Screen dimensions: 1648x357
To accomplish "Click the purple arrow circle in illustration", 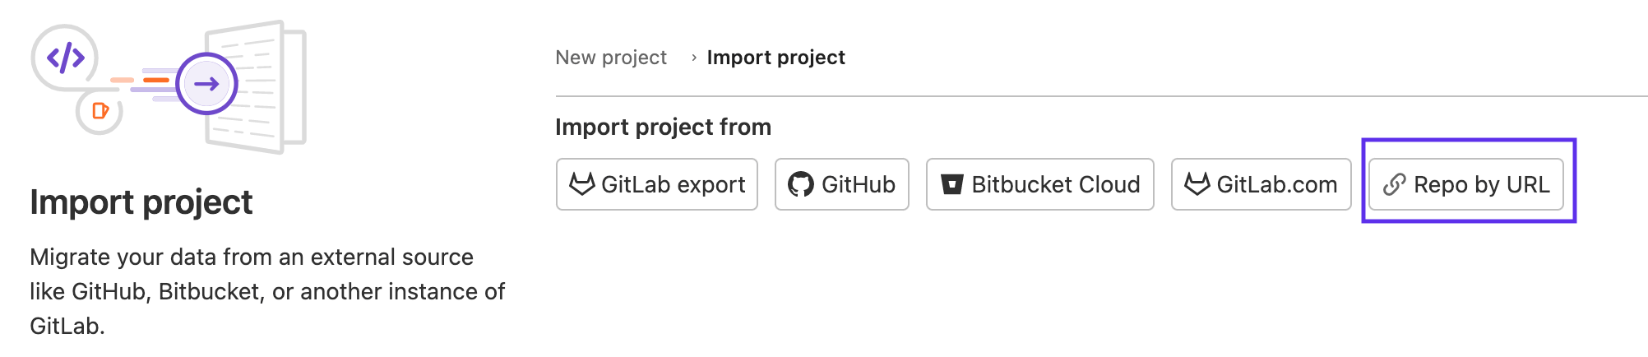I will [x=206, y=84].
